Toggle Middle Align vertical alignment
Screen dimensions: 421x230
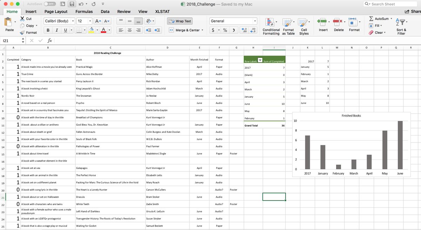click(x=129, y=21)
